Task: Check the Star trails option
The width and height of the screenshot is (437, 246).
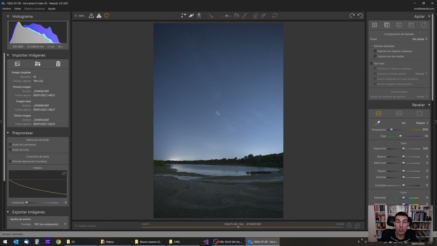Action: [371, 64]
